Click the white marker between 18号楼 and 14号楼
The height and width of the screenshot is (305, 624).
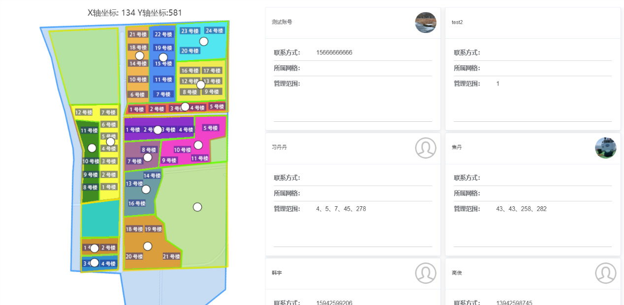pos(140,55)
